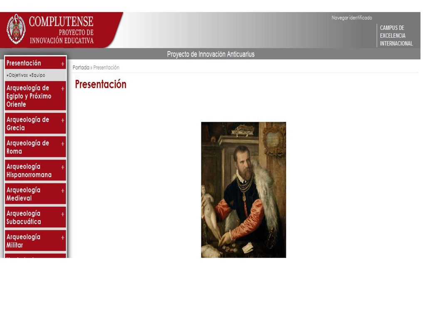
Task: Expand Arqueología de Egipto y Próximo Oriente
Action: pyautogui.click(x=63, y=89)
